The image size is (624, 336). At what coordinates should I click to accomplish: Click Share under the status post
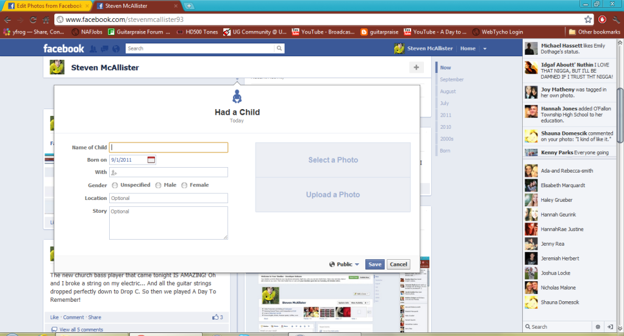point(95,317)
